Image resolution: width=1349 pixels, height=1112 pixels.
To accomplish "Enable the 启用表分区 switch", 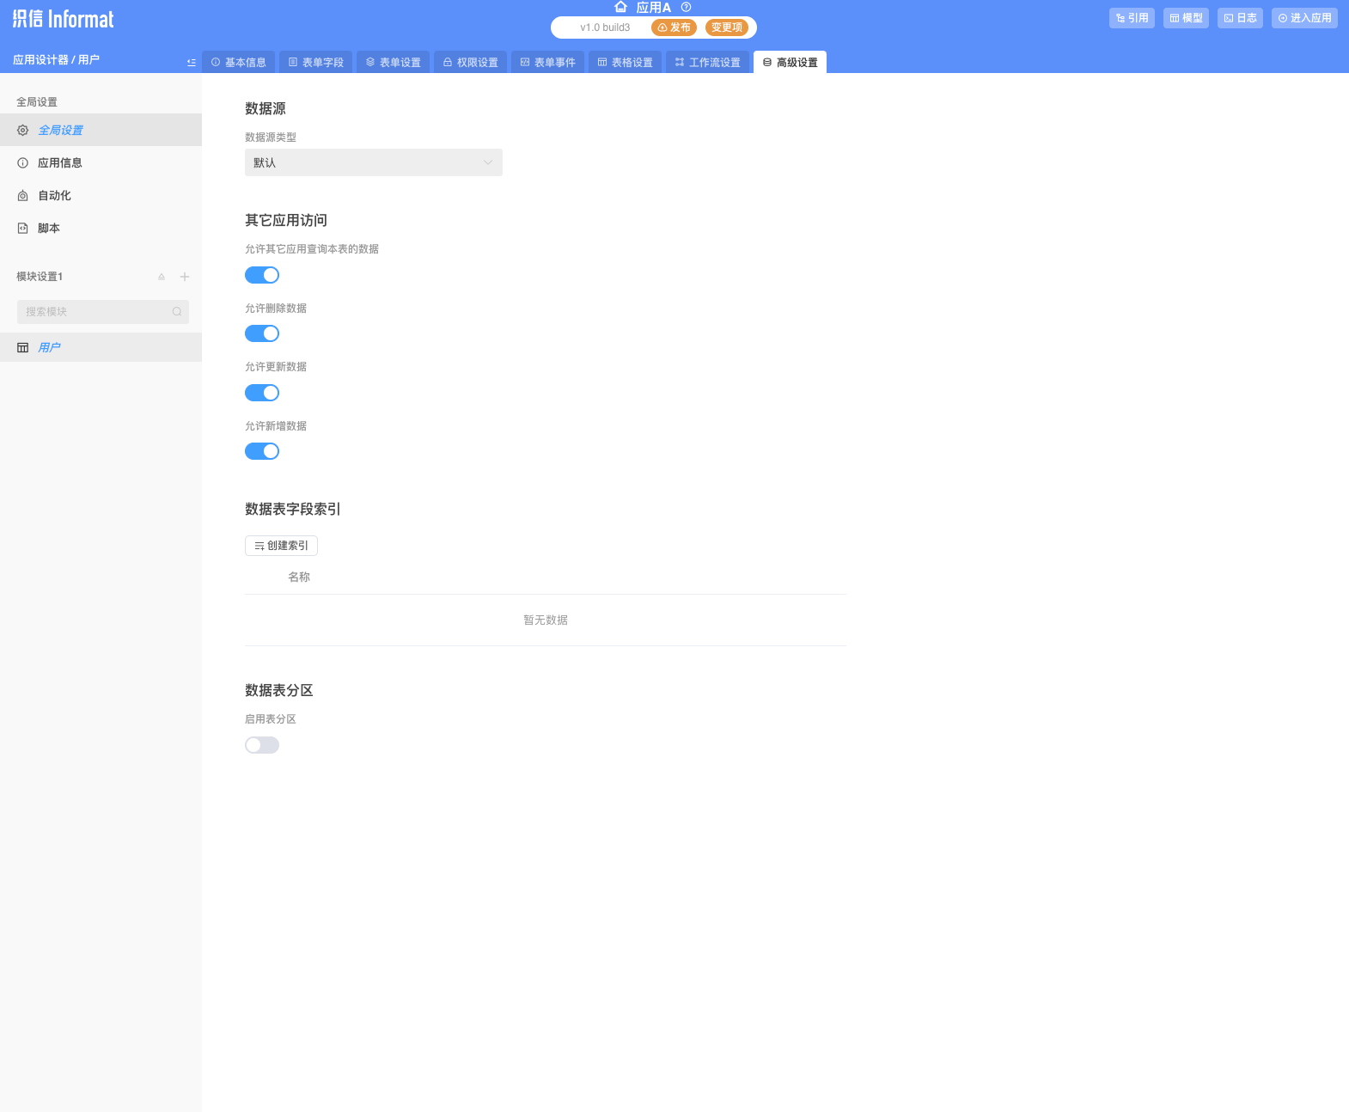I will (262, 745).
